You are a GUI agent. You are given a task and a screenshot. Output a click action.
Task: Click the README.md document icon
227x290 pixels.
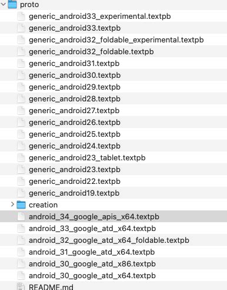tap(21, 286)
